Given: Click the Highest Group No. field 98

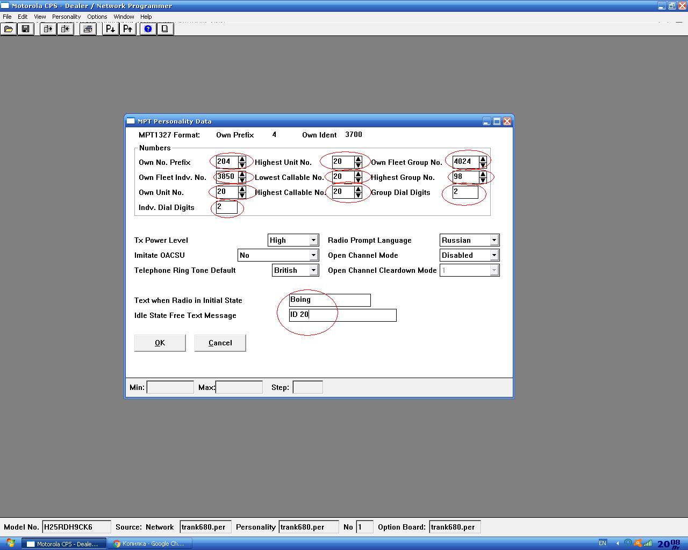Looking at the screenshot, I should click(465, 177).
